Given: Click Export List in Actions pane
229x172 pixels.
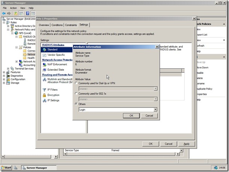Looking at the screenshot, I should [x=202, y=34].
